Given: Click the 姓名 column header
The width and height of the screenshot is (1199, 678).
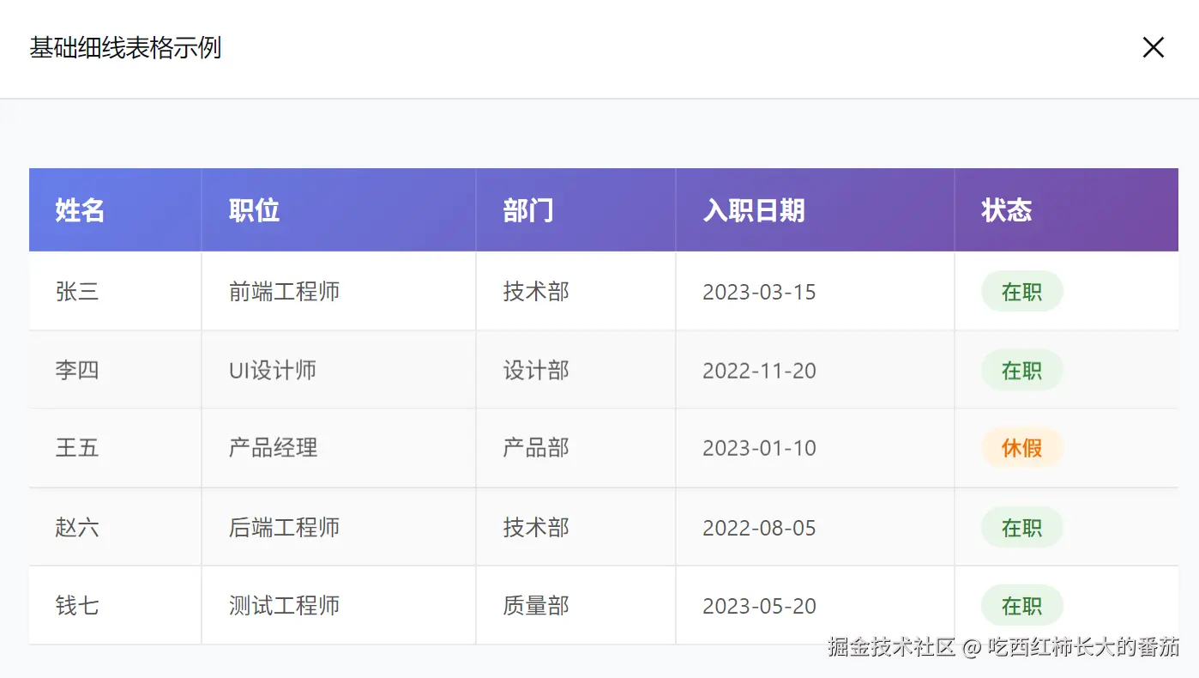Looking at the screenshot, I should pos(79,210).
